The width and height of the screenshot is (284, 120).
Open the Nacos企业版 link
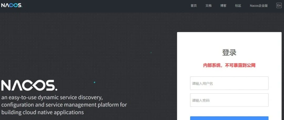coord(259,6)
